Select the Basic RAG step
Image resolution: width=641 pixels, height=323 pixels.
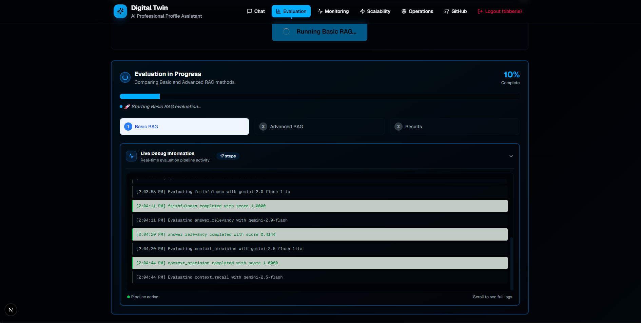tap(184, 126)
